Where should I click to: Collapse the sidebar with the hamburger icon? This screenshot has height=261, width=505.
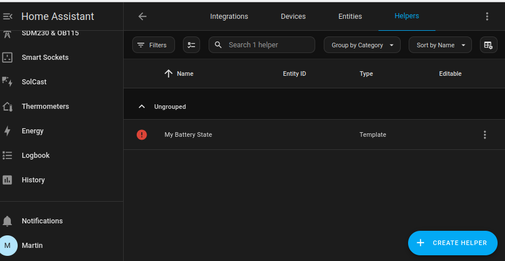click(x=8, y=17)
